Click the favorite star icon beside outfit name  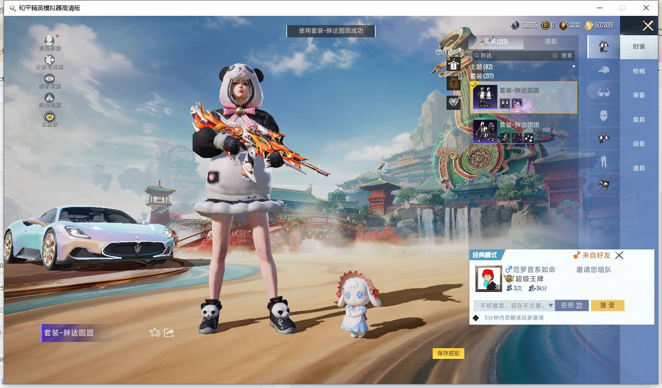[155, 333]
